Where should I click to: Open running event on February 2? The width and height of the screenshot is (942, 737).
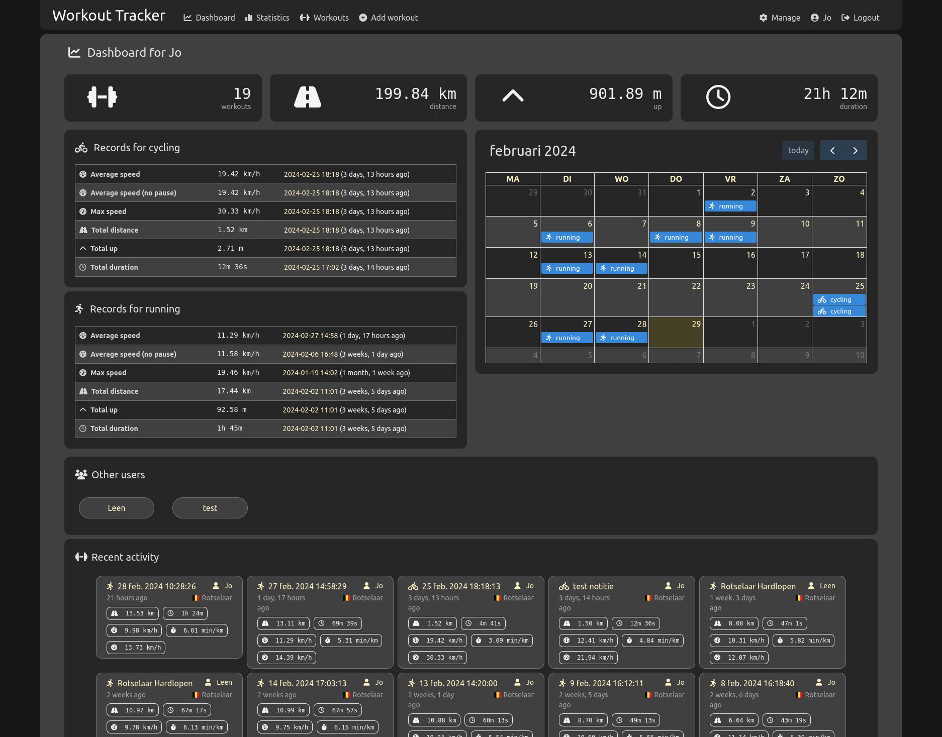tap(730, 206)
